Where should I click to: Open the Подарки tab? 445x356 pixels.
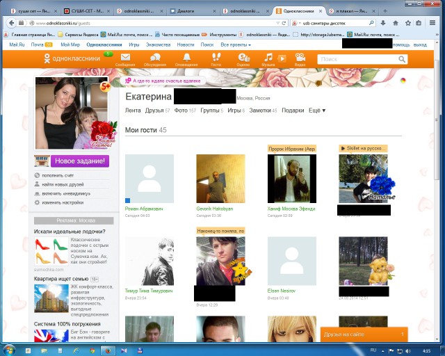(x=293, y=111)
